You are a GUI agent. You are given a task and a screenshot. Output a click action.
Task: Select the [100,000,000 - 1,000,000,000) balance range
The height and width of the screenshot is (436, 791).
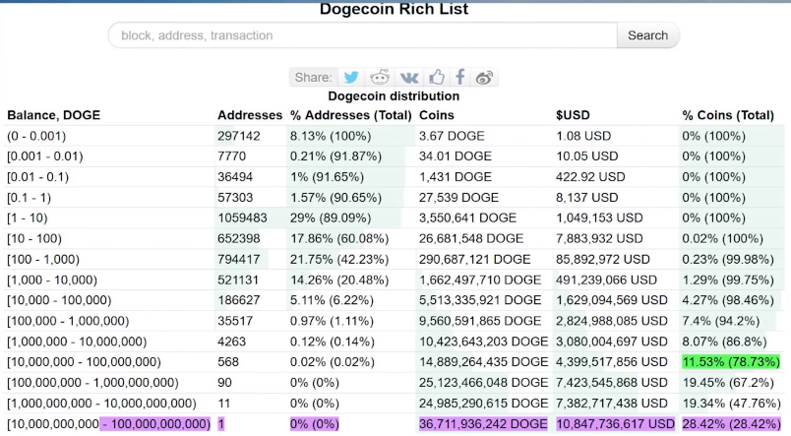(x=92, y=383)
